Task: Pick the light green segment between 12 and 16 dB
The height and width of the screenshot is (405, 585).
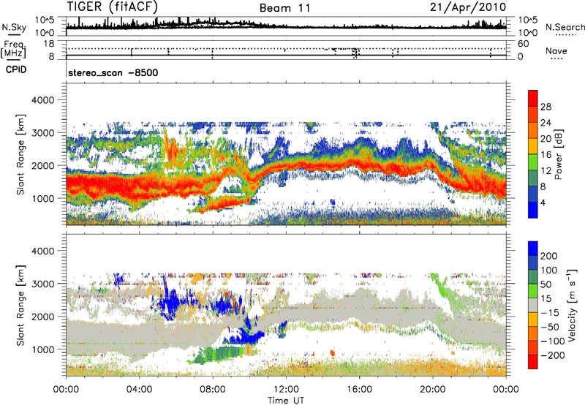Action: tap(533, 162)
